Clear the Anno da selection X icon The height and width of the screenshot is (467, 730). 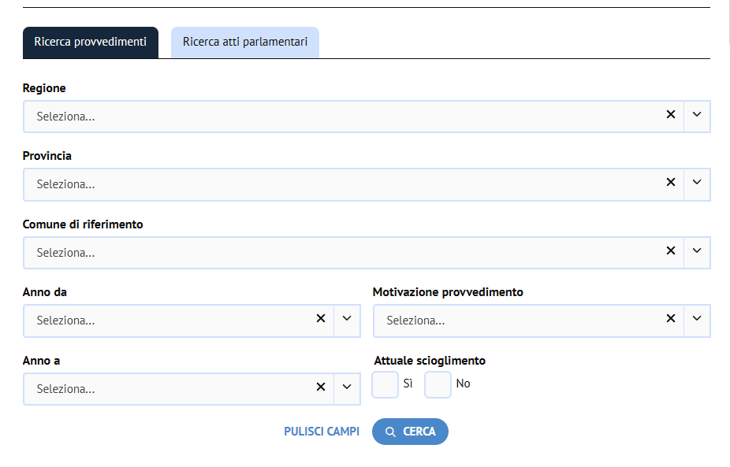pos(321,319)
